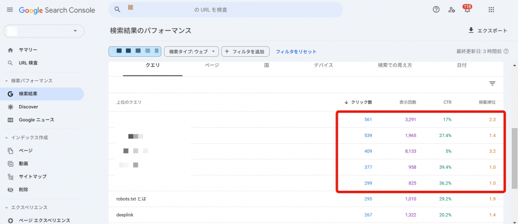Switch to the ページ tab
This screenshot has height=224, width=518.
(x=212, y=66)
